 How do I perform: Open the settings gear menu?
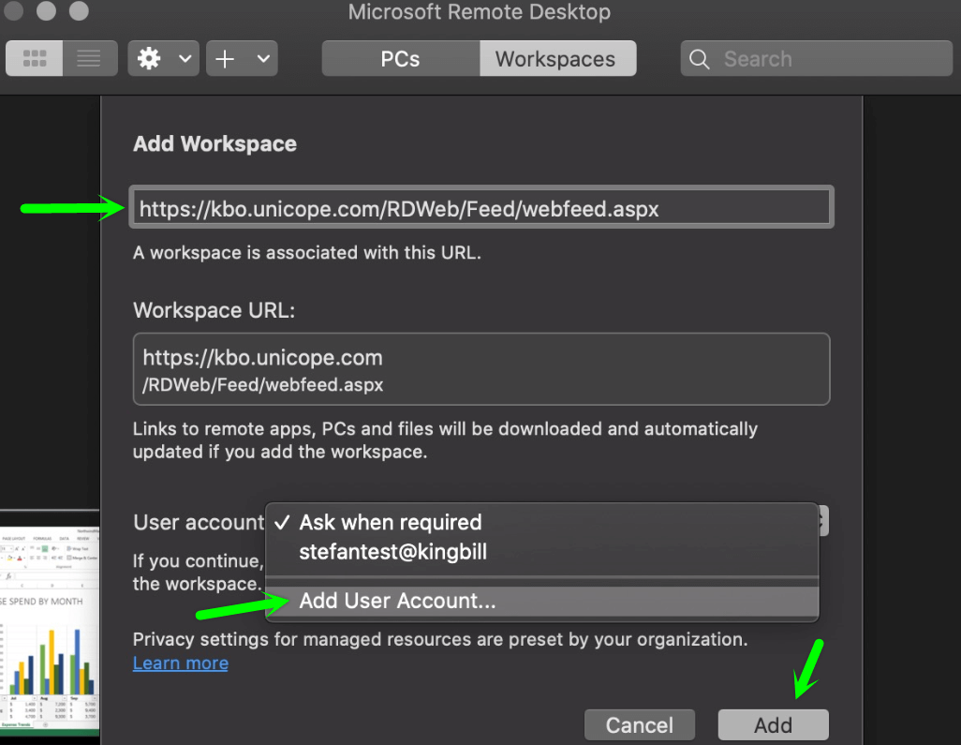(149, 59)
